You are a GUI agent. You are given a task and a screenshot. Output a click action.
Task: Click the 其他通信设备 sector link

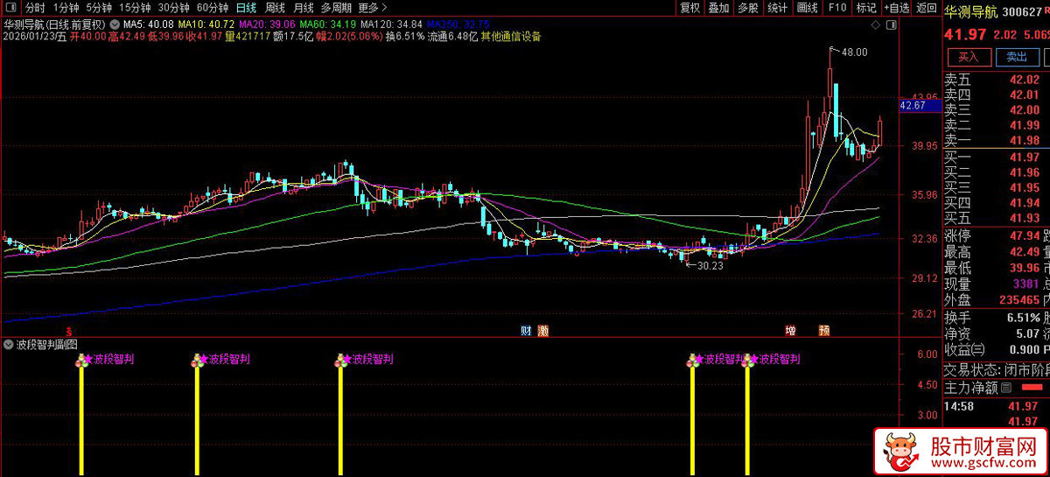(511, 37)
